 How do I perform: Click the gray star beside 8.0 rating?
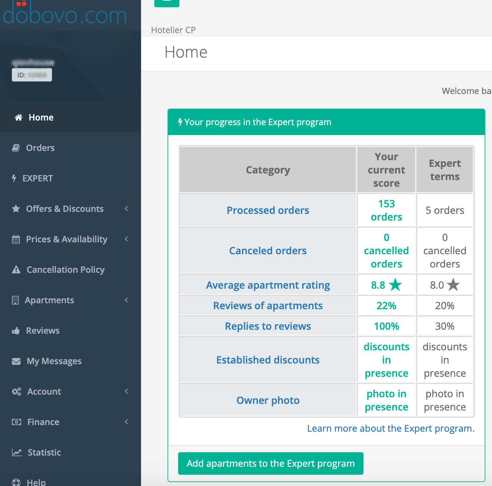click(453, 285)
